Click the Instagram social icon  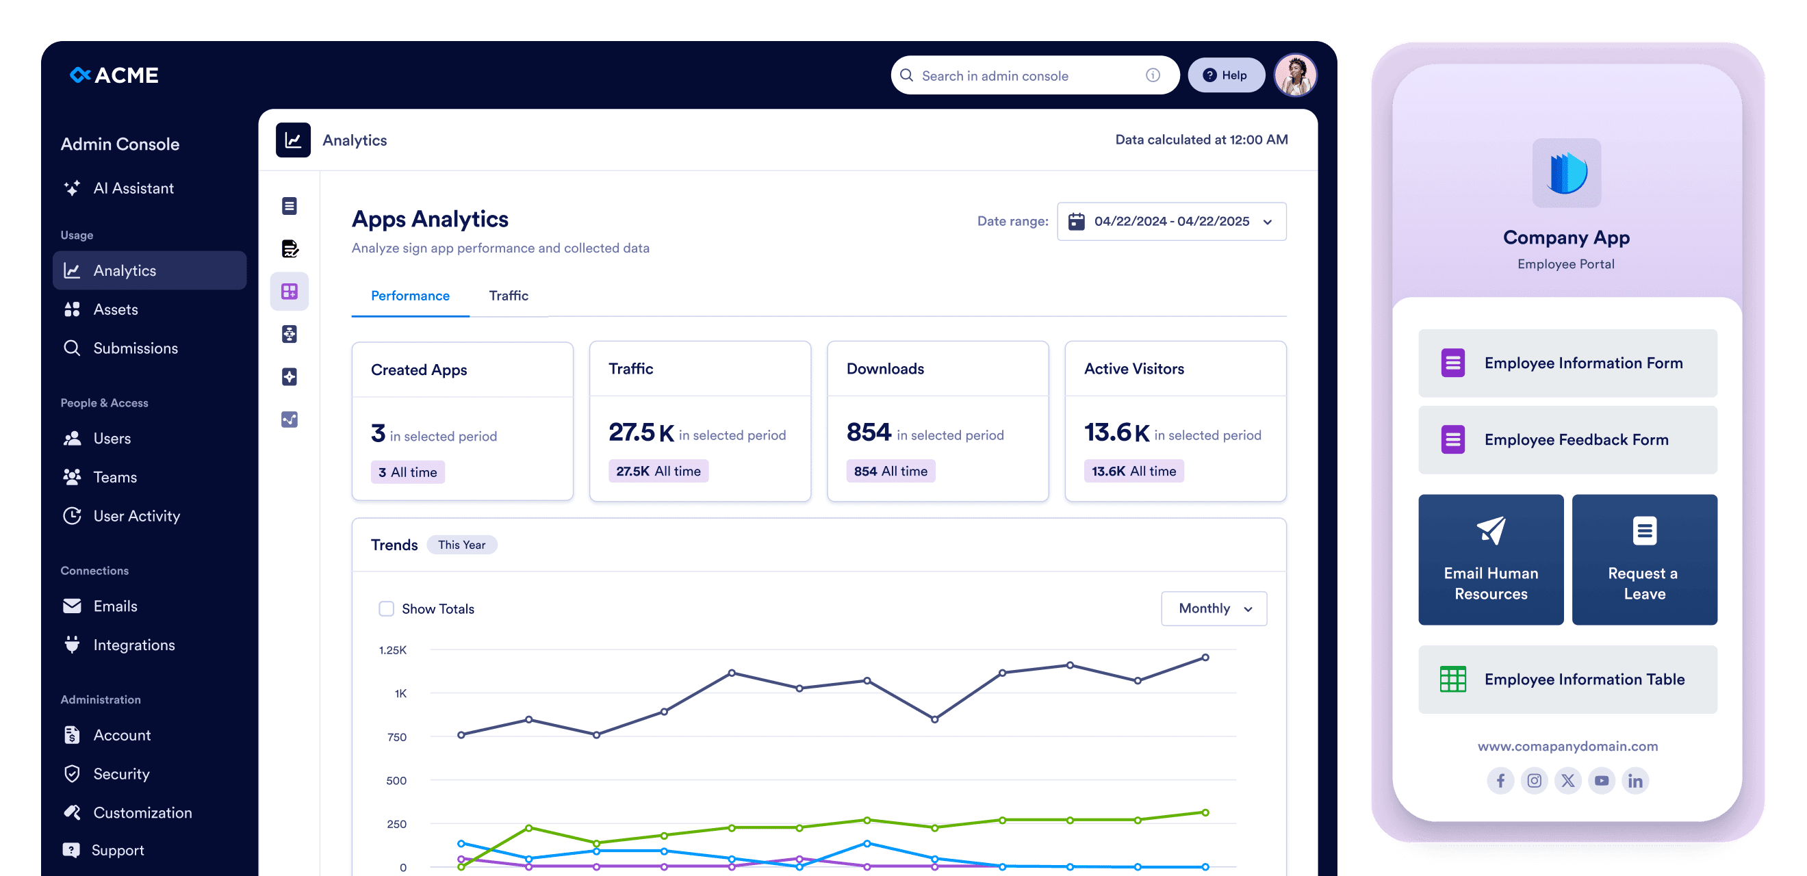click(x=1534, y=781)
